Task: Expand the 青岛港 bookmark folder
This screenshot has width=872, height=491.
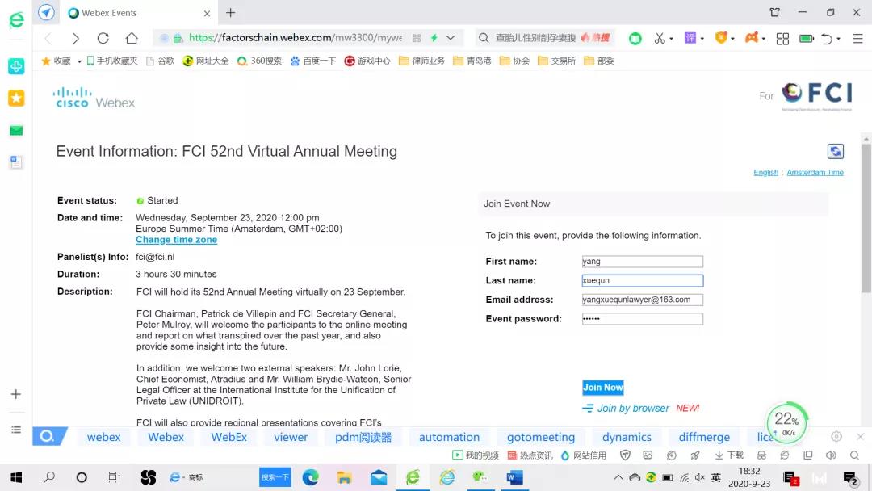Action: 472,61
